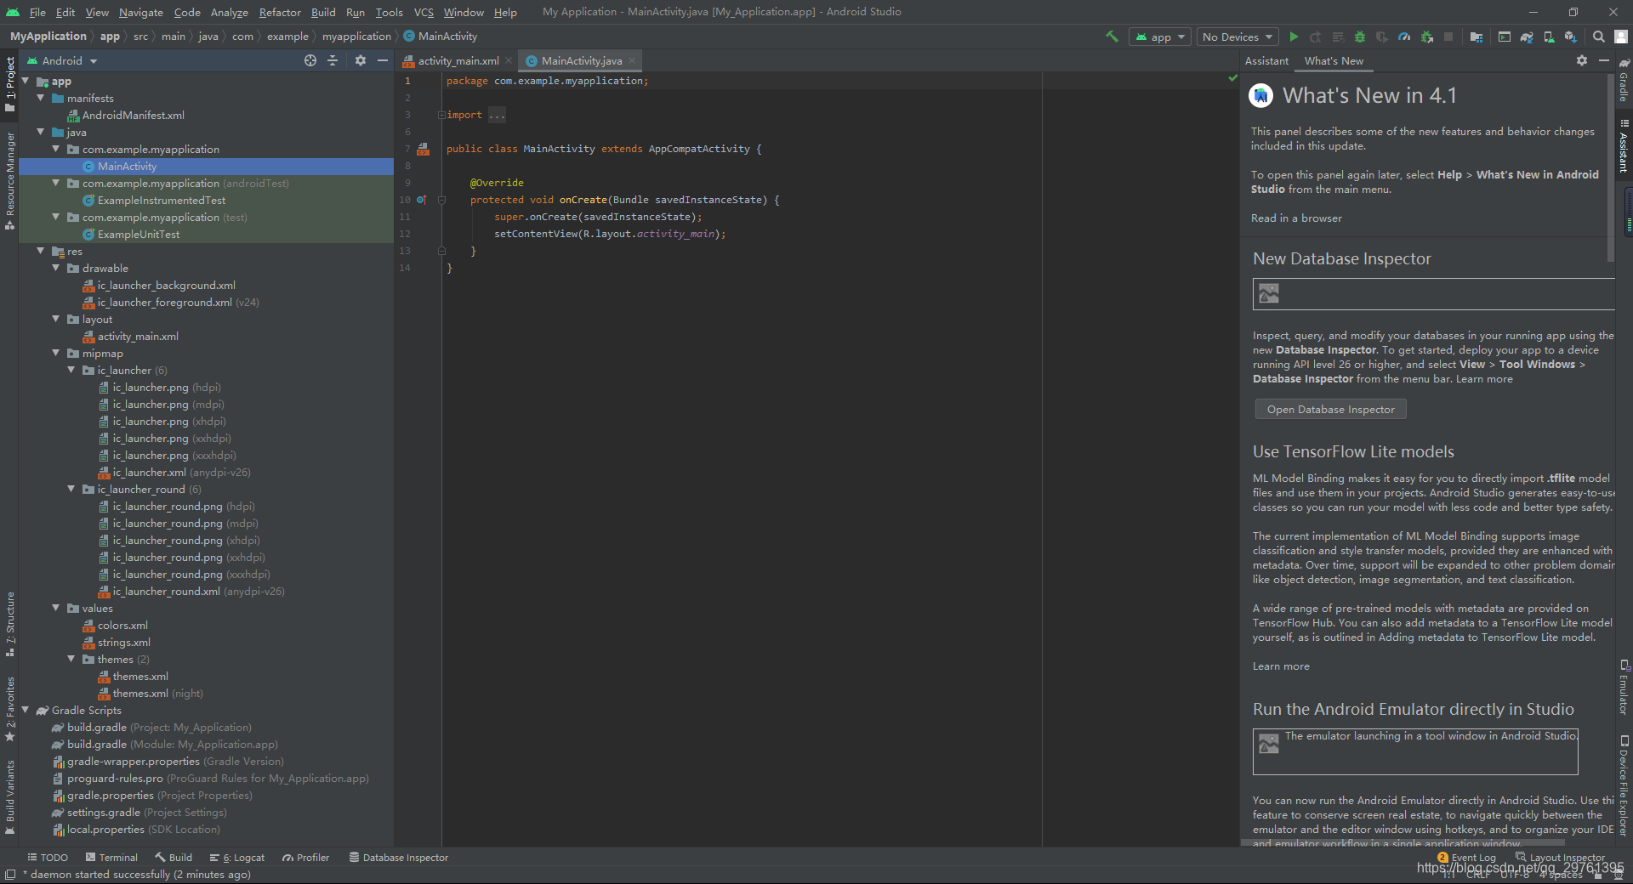Screen dimensions: 1633x884
Task: Open Project panel gear options
Action: click(361, 60)
